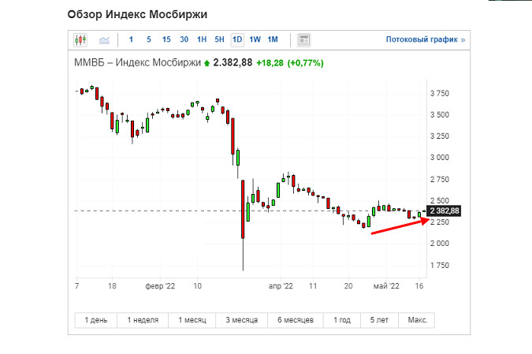Switch to candlestick chart type
The width and height of the screenshot is (532, 354).
click(x=80, y=40)
